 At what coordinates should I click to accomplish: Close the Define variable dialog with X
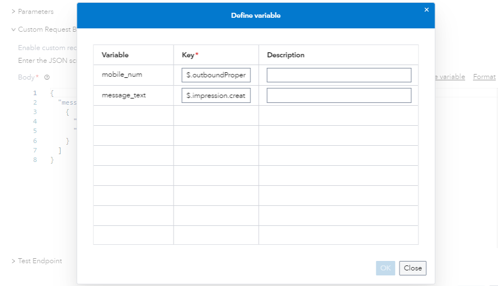coord(427,10)
